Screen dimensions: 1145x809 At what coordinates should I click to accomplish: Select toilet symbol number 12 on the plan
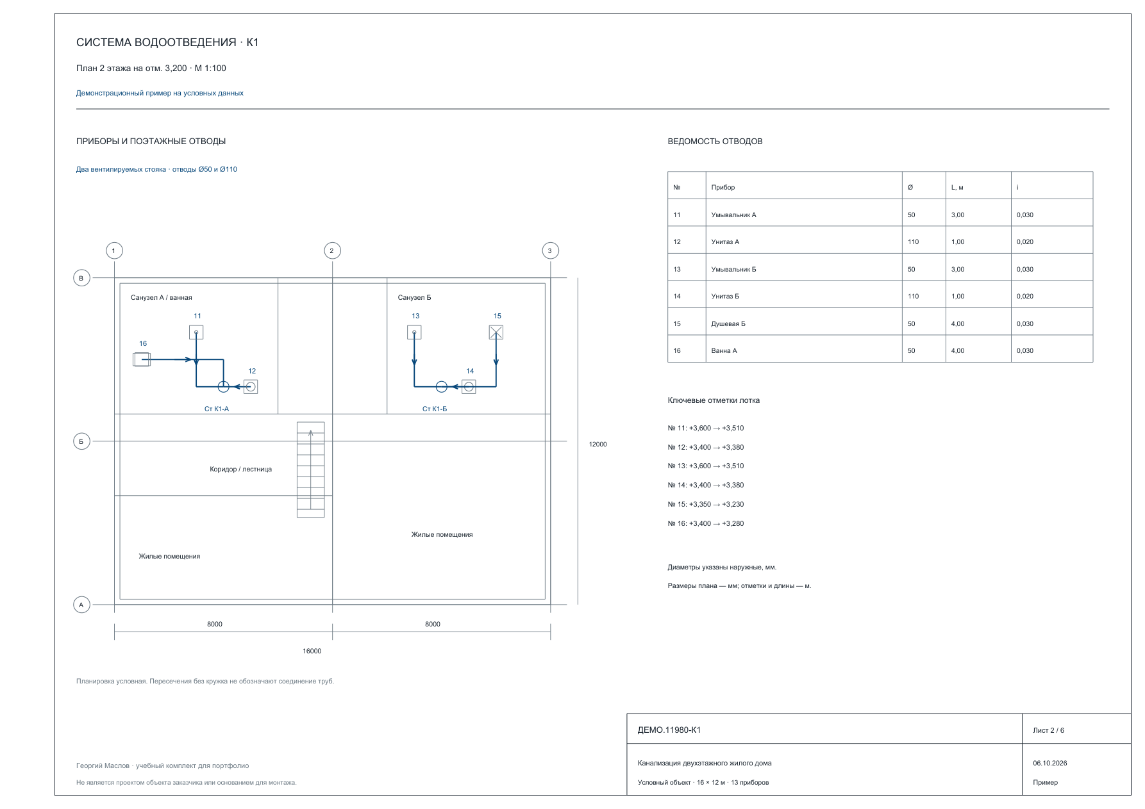251,387
